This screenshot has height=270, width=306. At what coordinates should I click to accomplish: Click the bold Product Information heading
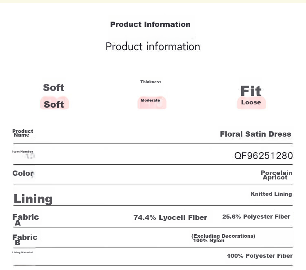point(150,24)
